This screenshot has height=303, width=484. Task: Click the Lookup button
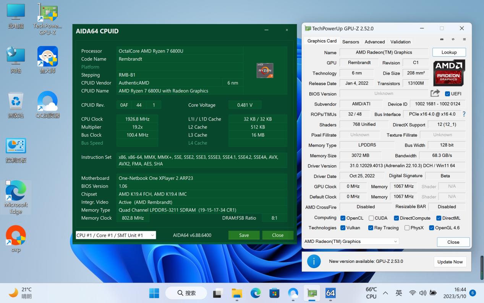click(449, 52)
